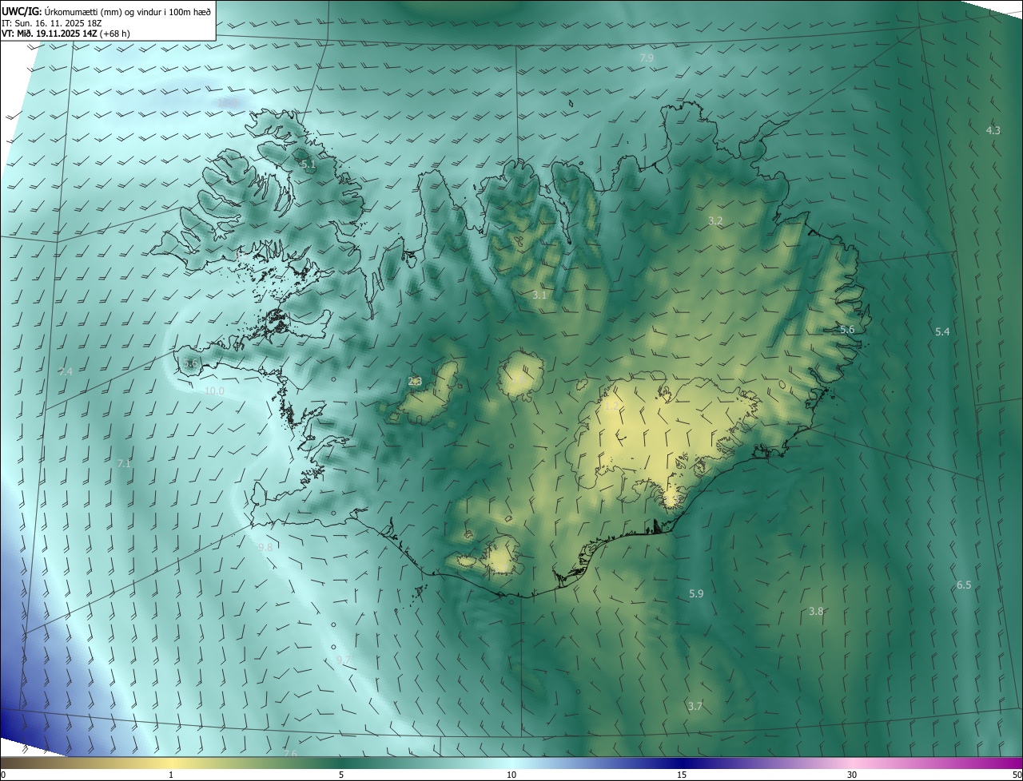Click the 5.6 label beside the 5.4 label
The width and height of the screenshot is (1023, 781).
point(847,329)
